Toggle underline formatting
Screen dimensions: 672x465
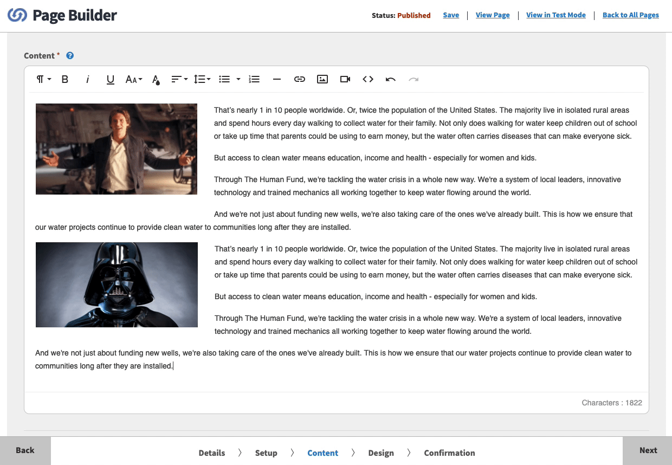click(x=111, y=79)
